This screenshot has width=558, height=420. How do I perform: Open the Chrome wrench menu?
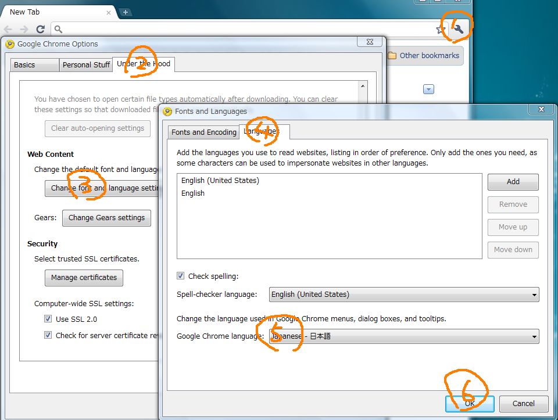pos(459,29)
